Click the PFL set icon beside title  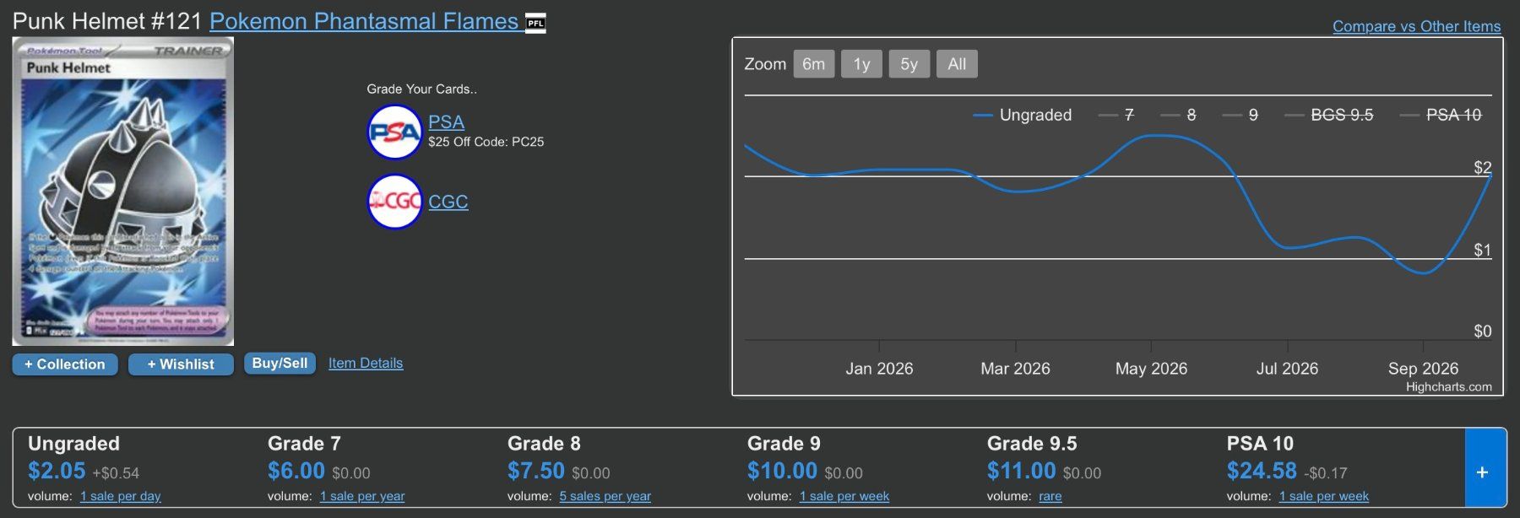pyautogui.click(x=535, y=23)
